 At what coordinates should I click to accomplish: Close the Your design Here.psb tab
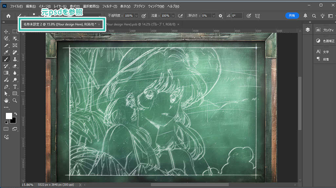click(178, 24)
